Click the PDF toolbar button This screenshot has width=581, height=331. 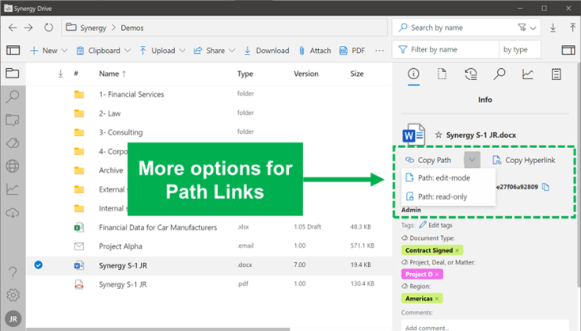[352, 51]
